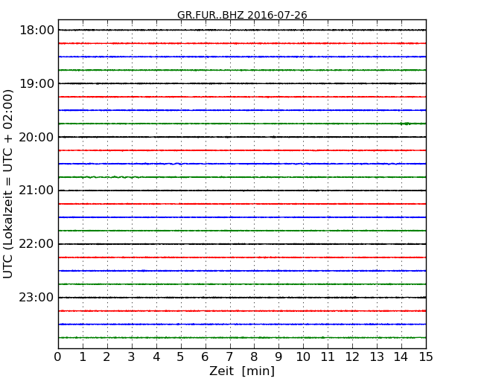Image resolution: width=484 pixels, height=387 pixels.
Task: Select the 20:00 y-axis tick label
Action: pos(36,137)
